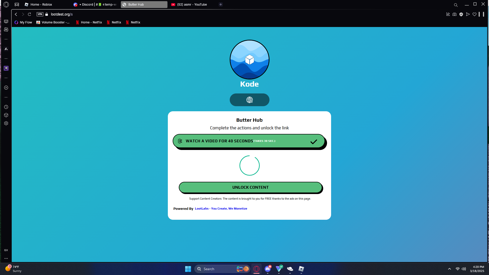Click the UNLOCK CONTENT button
The width and height of the screenshot is (489, 275).
(250, 187)
